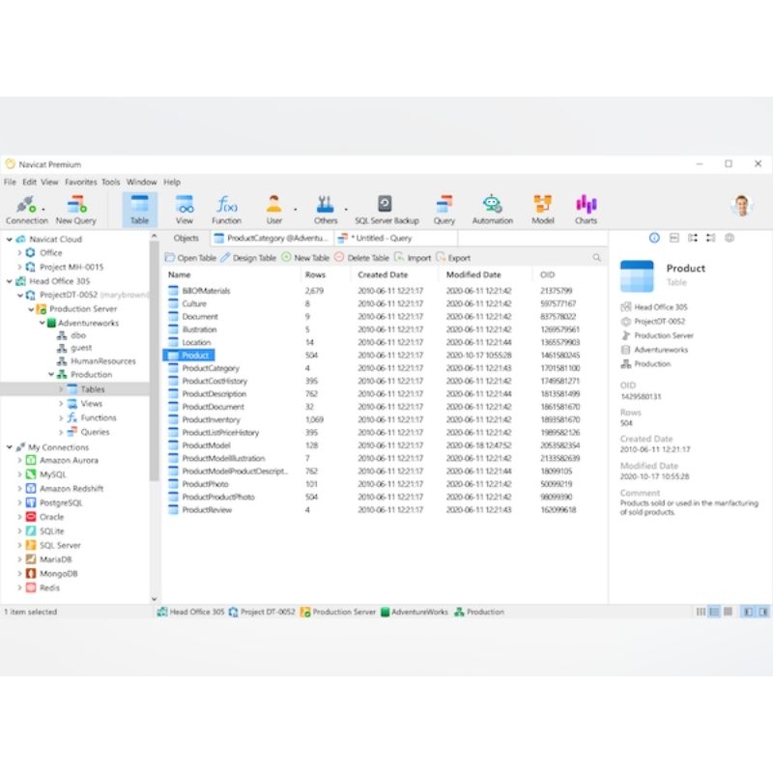Click the settings gear in info pane
Screen dimensions: 773x773
click(730, 238)
